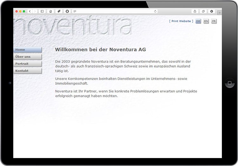Click inside the browser address bar
Viewport: 238px width, 166px height.
[115, 11]
